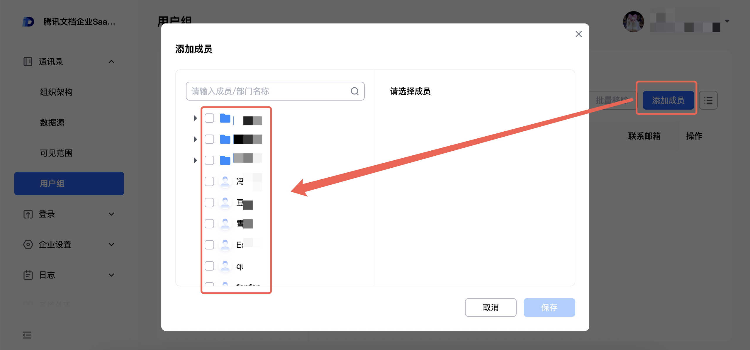Click the list view icon next to 添加成员
Screen dimensions: 750x350
[x=708, y=100]
